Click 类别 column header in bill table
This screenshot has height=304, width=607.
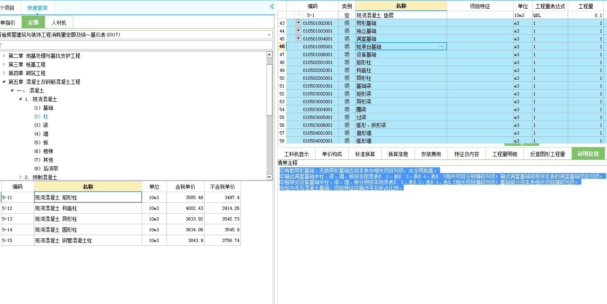tap(347, 6)
